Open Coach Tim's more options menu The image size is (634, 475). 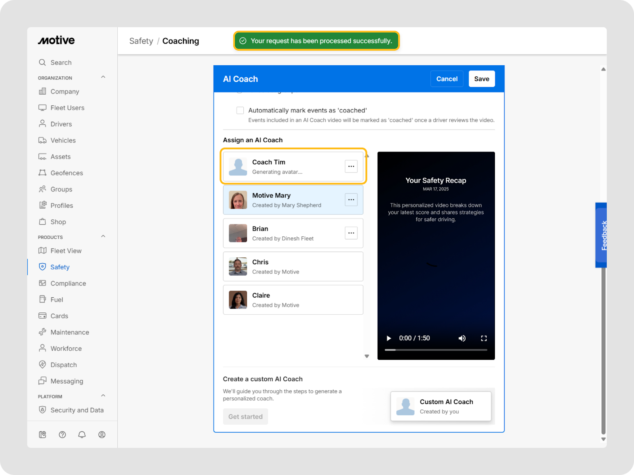[351, 167]
